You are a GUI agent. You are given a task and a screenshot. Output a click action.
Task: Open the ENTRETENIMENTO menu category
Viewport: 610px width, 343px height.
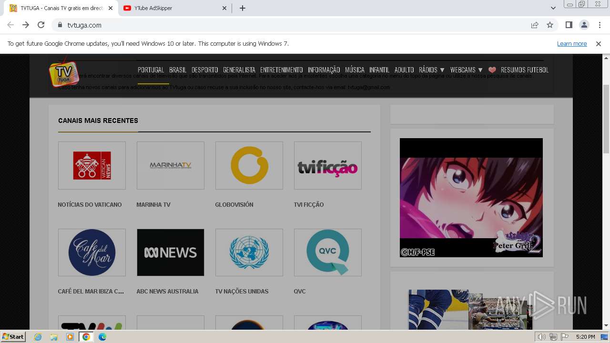pyautogui.click(x=282, y=70)
